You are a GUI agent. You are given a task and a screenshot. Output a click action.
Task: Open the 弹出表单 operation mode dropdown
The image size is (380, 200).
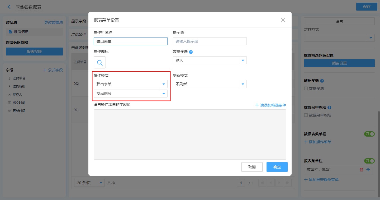tap(164, 84)
